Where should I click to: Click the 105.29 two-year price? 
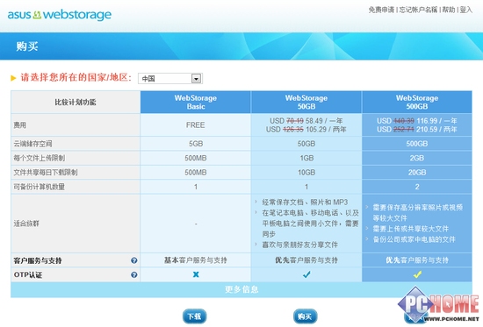(x=317, y=129)
